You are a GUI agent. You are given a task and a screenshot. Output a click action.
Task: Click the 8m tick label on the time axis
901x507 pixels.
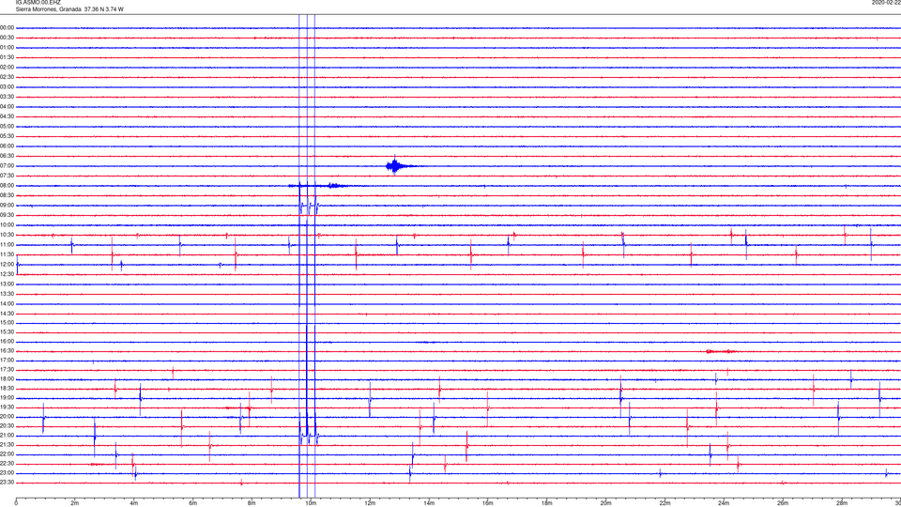(x=252, y=503)
